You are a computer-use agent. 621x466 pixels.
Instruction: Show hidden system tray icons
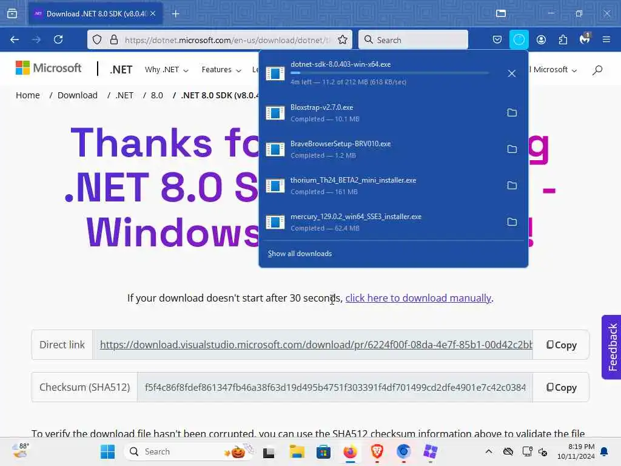(x=489, y=451)
